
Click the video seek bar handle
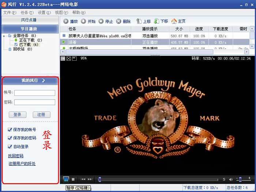(x=99, y=180)
